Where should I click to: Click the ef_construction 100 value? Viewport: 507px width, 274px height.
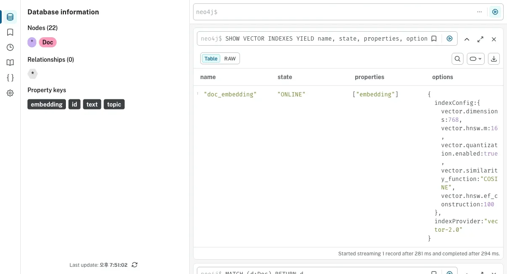click(489, 204)
